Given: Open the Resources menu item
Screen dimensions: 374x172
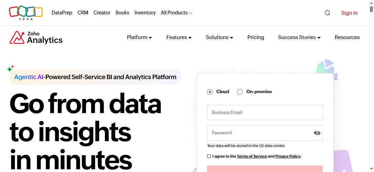Looking at the screenshot, I should (x=347, y=37).
